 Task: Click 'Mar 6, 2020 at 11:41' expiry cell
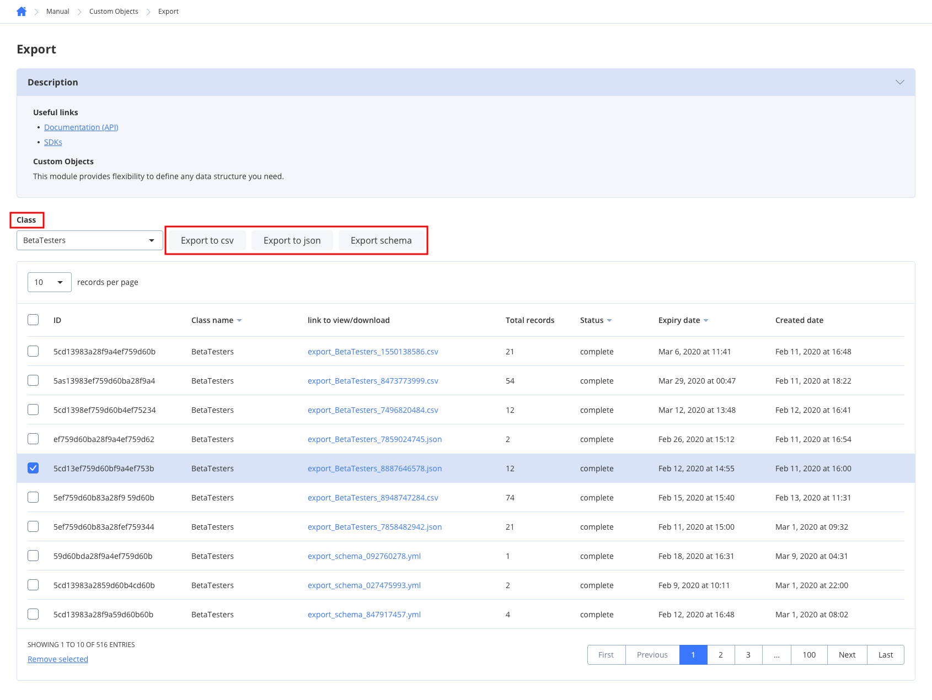click(695, 352)
